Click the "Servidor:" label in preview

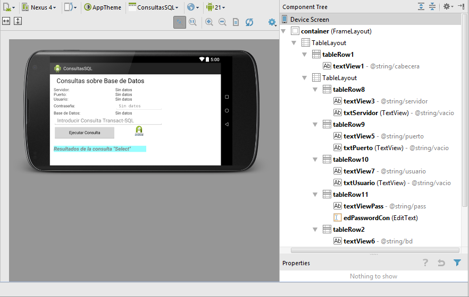point(61,90)
